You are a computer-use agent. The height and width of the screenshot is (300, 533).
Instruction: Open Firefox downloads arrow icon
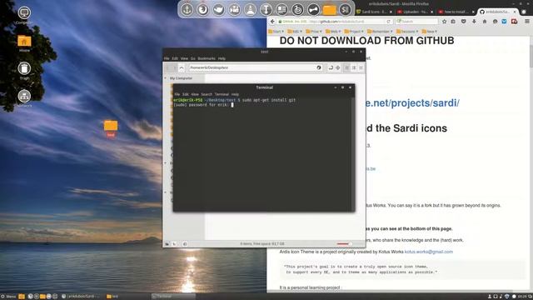[x=474, y=22]
